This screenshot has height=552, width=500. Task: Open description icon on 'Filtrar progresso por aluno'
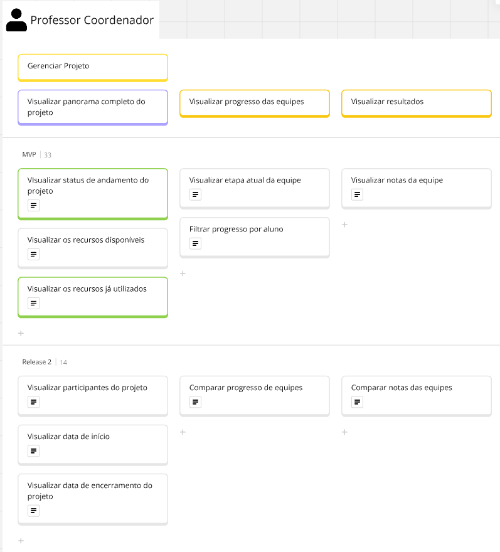[x=196, y=243]
